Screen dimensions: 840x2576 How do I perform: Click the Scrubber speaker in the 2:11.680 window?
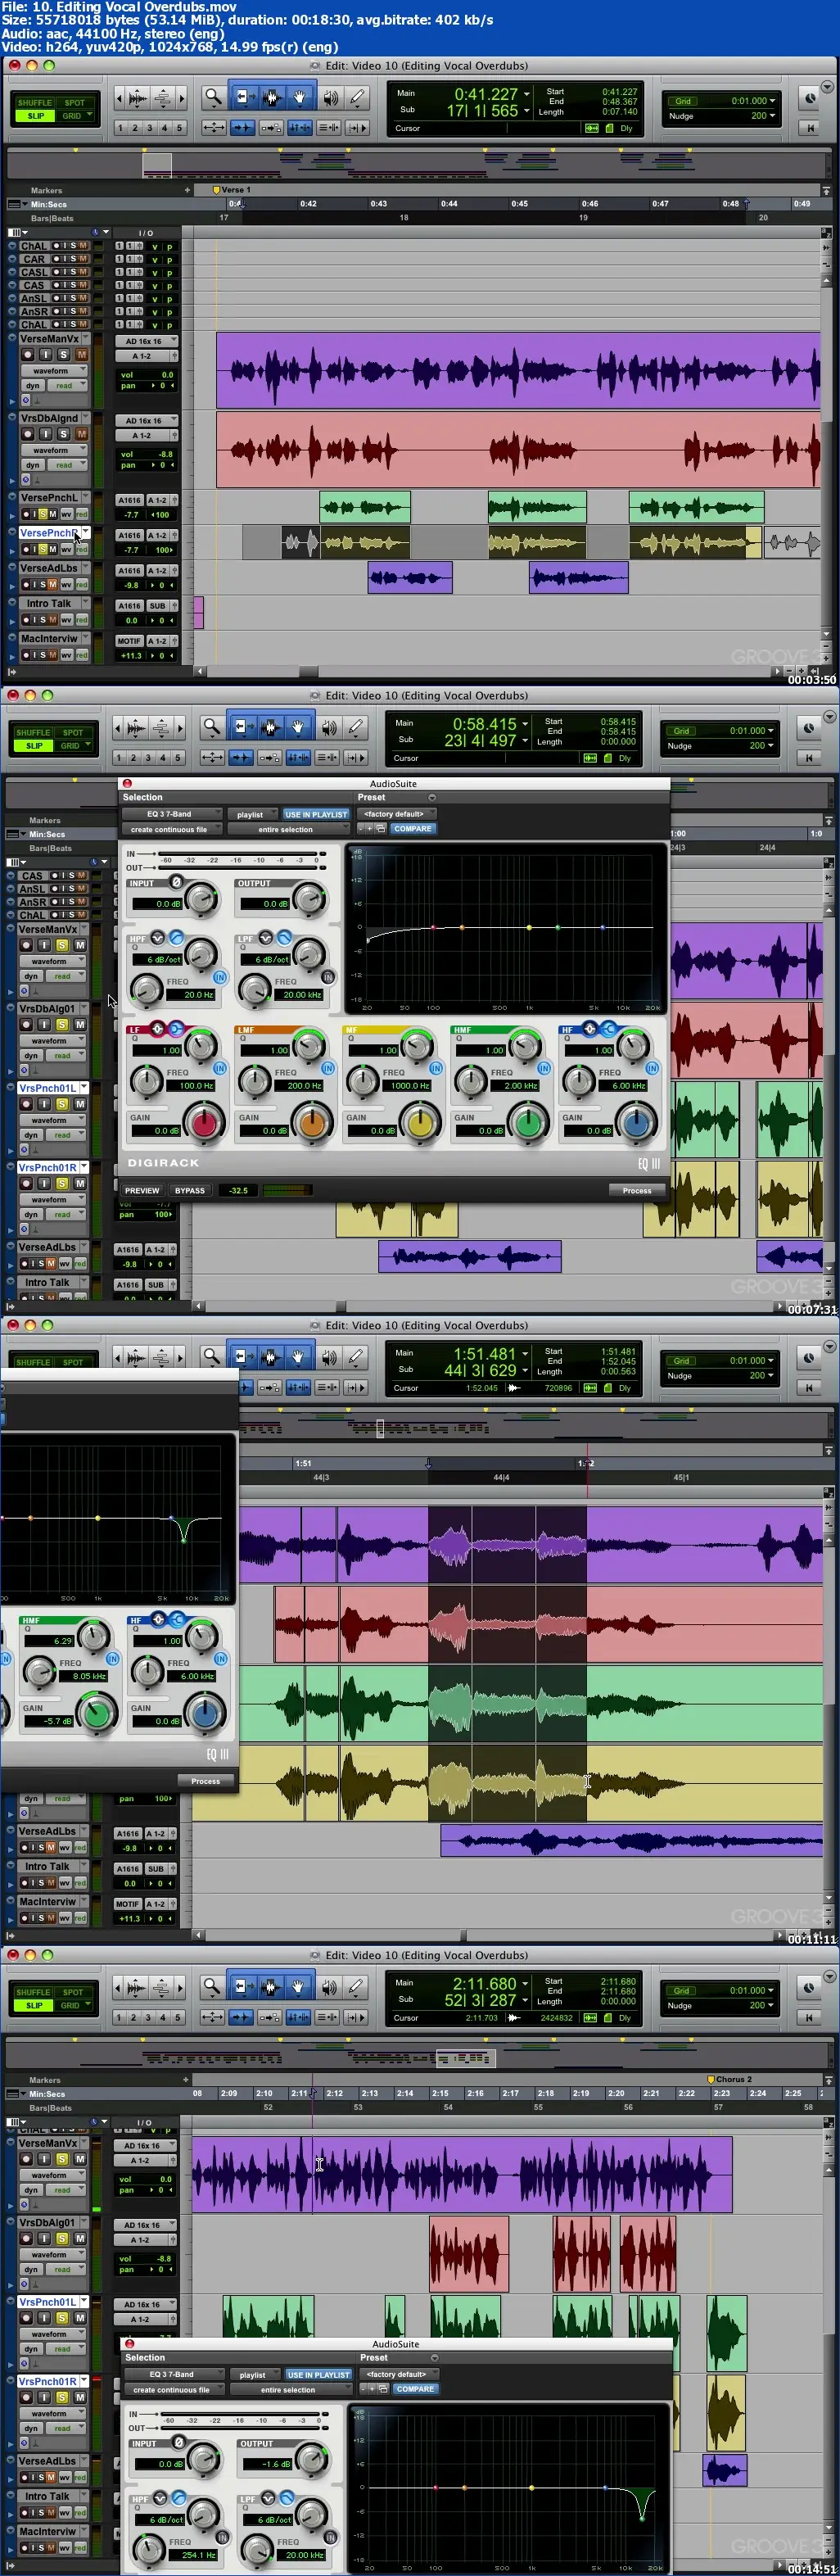(x=329, y=1987)
